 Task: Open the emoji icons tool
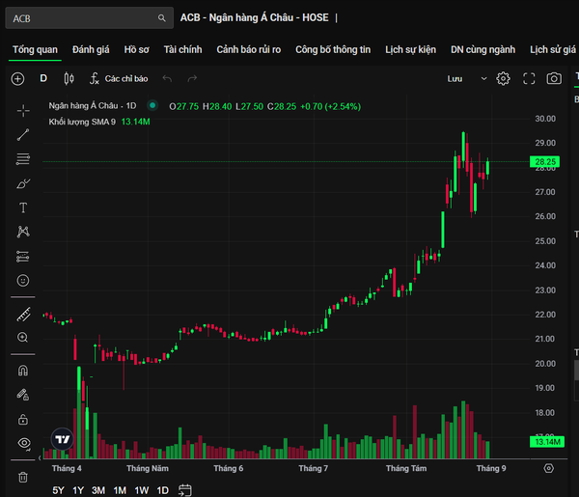point(23,281)
